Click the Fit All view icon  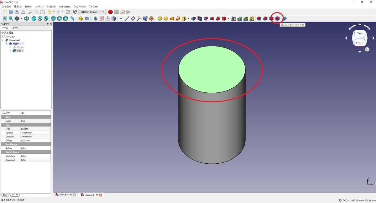coord(5,19)
